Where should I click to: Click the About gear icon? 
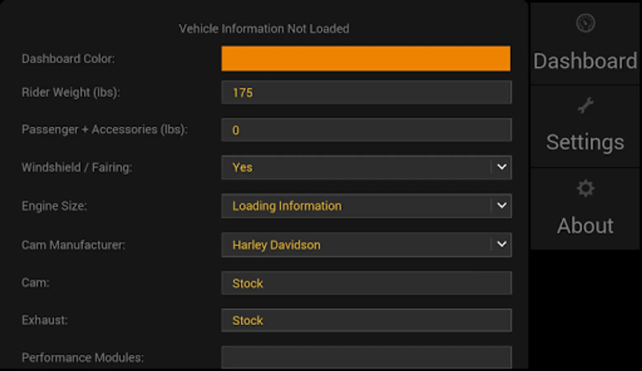click(585, 189)
